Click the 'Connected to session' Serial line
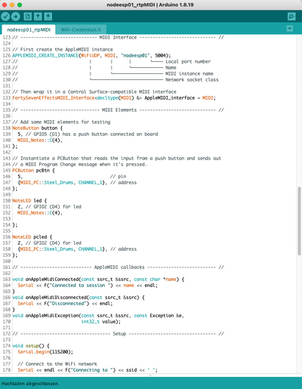 coord(88,285)
